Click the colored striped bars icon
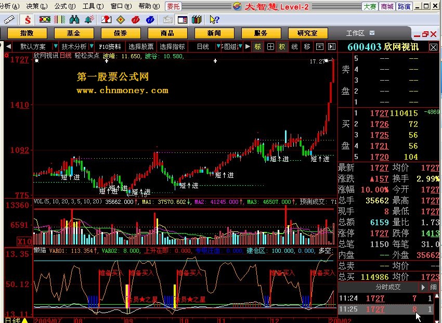 [59, 19]
